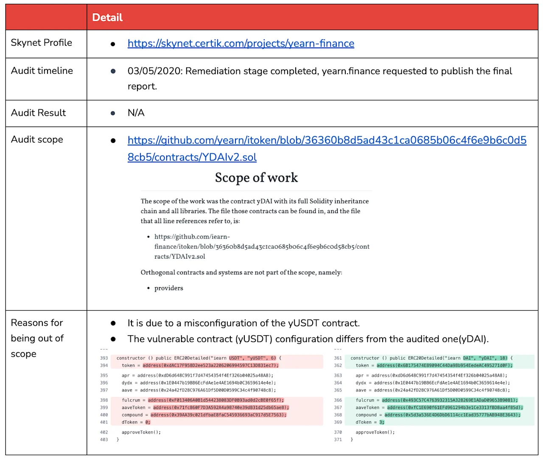Click line 393 yUSDT constructor code

(199, 358)
